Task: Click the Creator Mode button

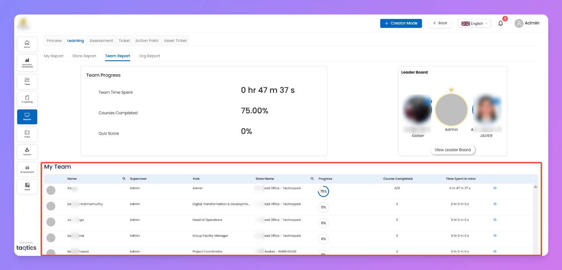Action: pyautogui.click(x=401, y=23)
